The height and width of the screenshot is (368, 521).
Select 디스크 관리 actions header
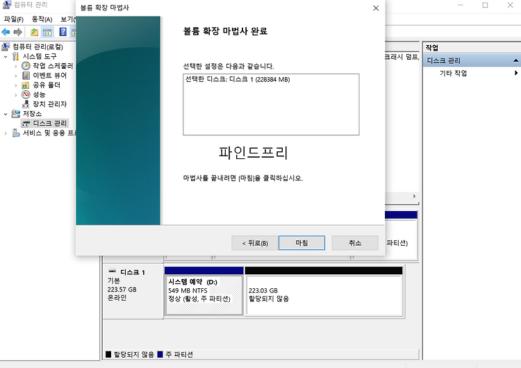pyautogui.click(x=472, y=60)
